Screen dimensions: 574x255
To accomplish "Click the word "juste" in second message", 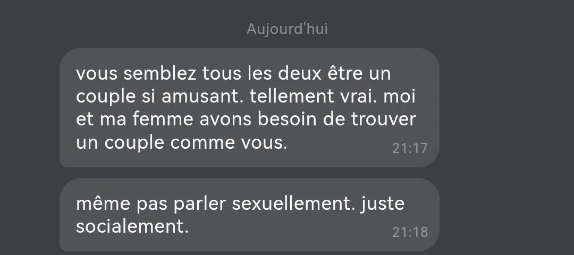I will [383, 204].
